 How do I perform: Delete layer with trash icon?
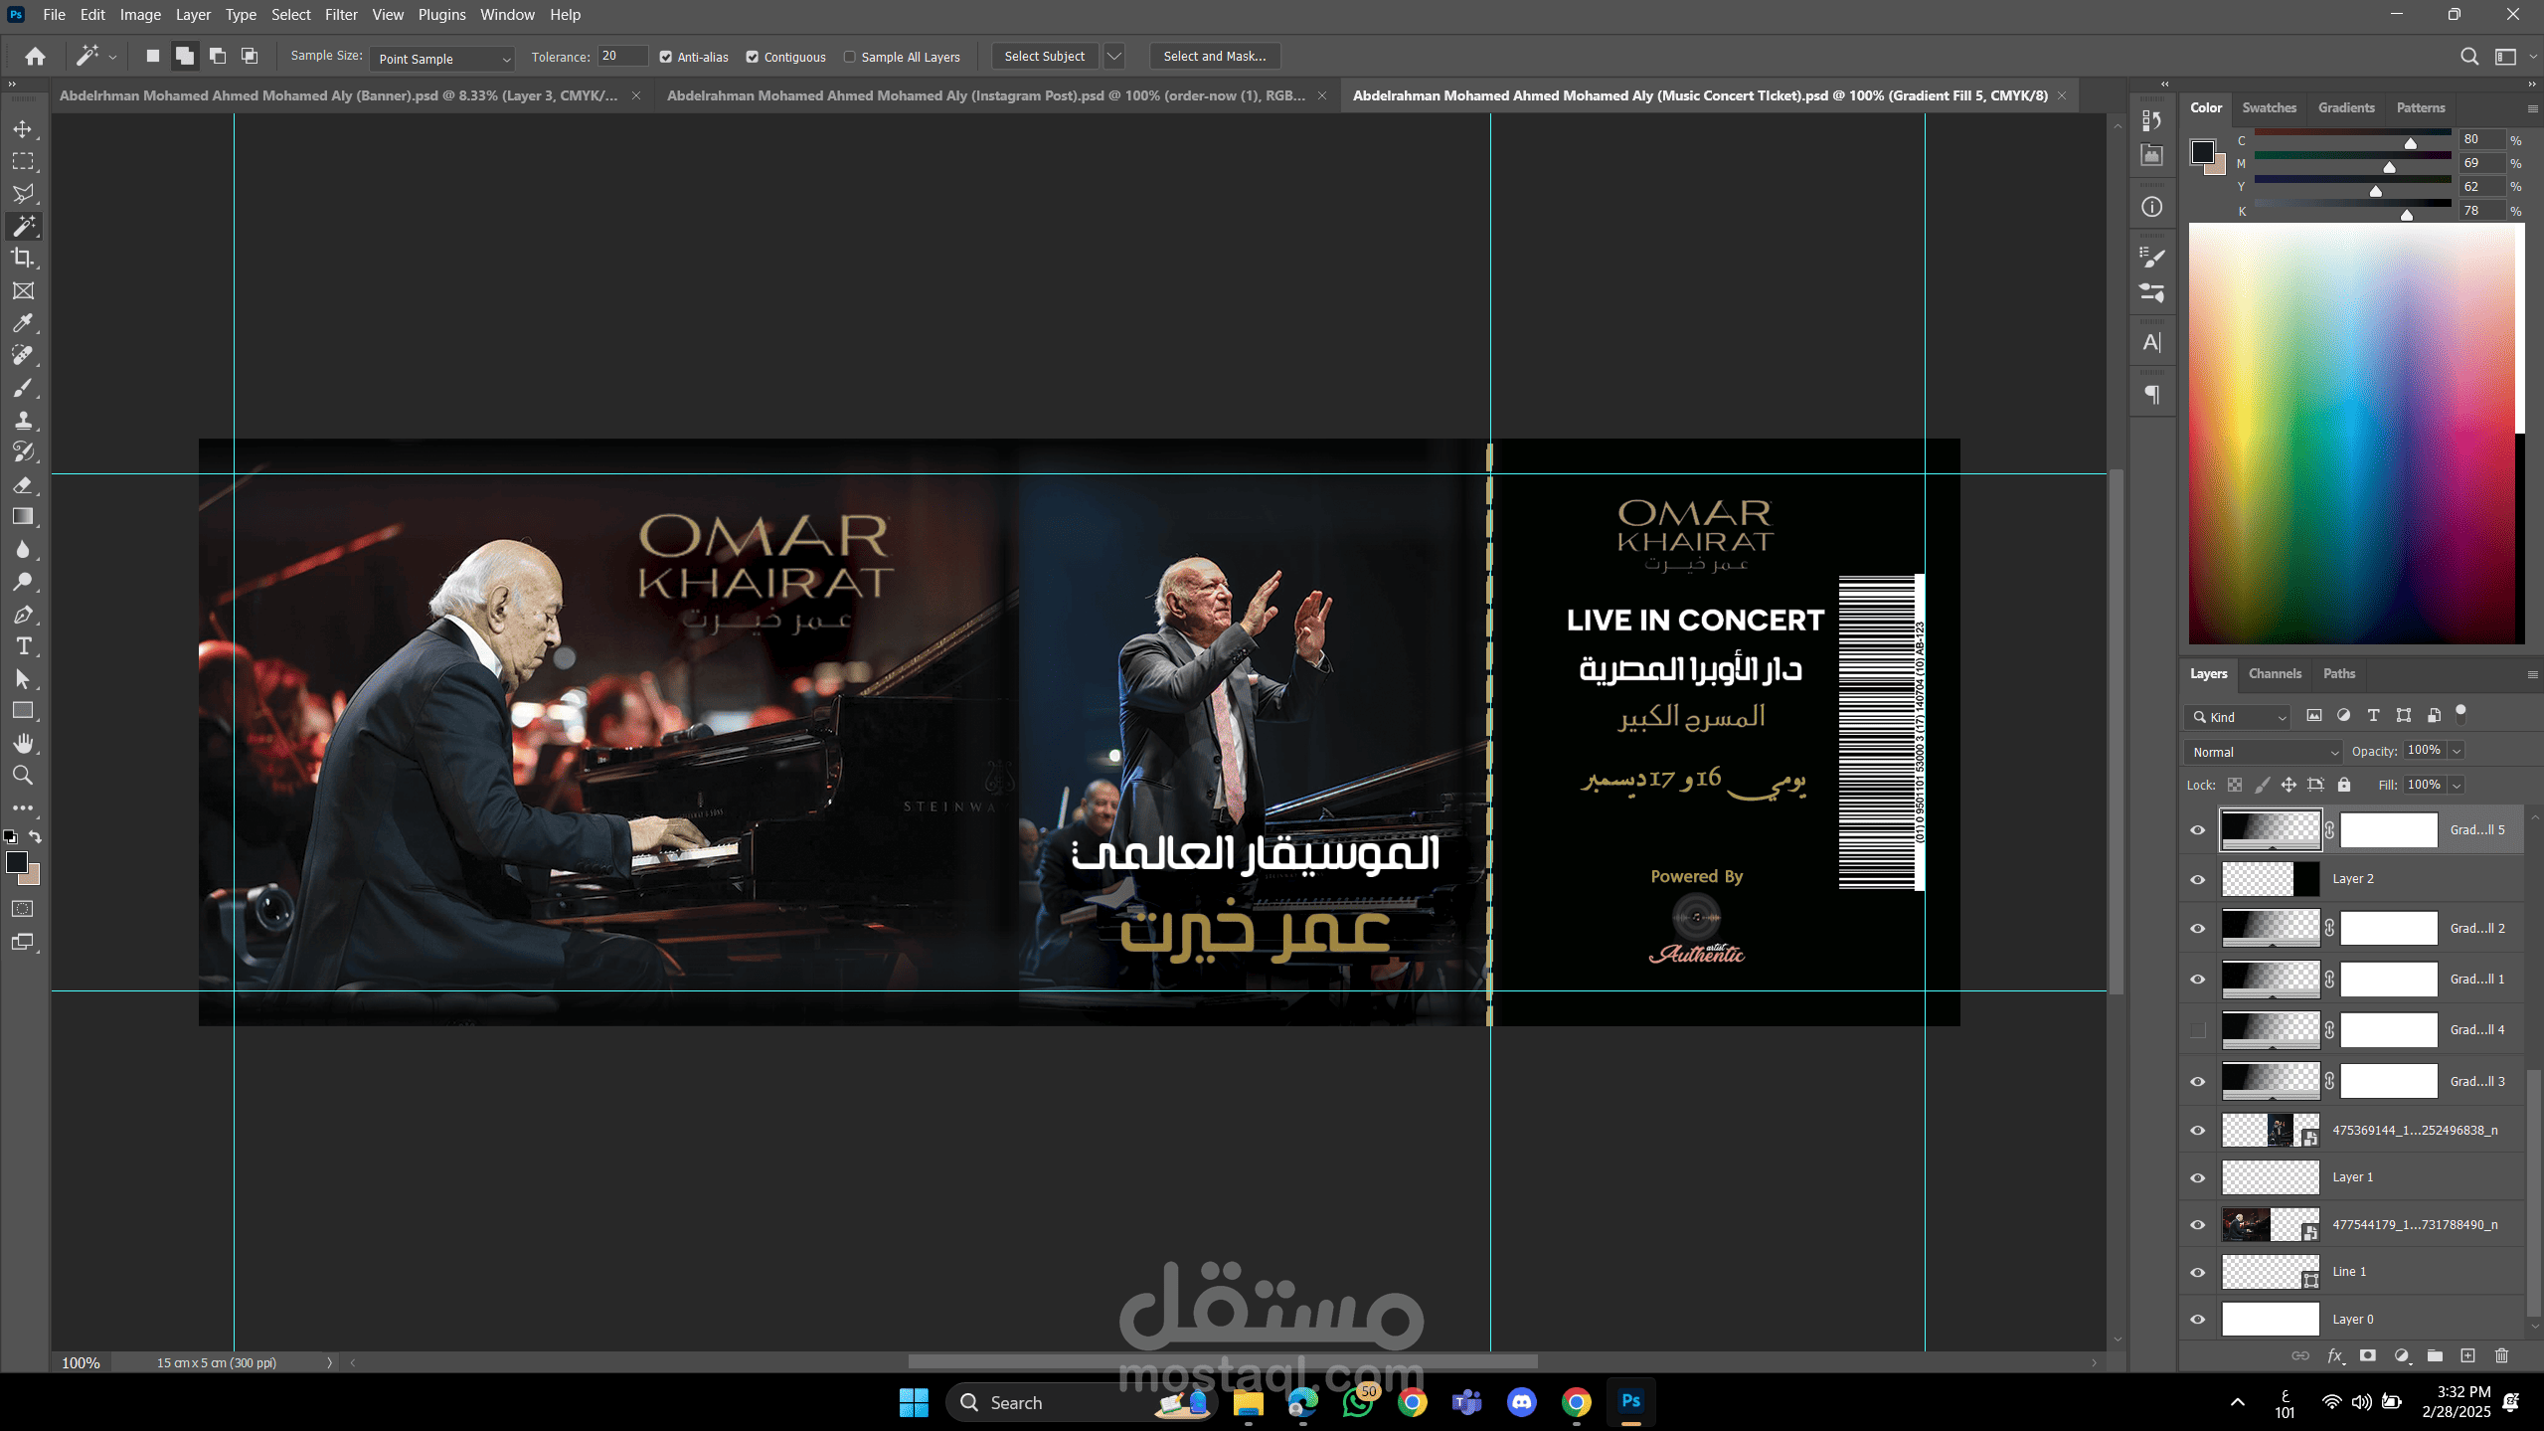click(2502, 1355)
